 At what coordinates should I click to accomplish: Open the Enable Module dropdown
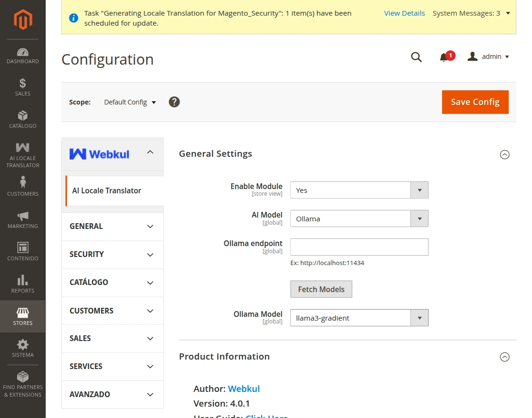click(359, 190)
